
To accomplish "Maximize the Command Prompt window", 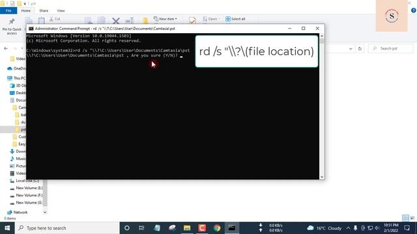I will 303,29.
